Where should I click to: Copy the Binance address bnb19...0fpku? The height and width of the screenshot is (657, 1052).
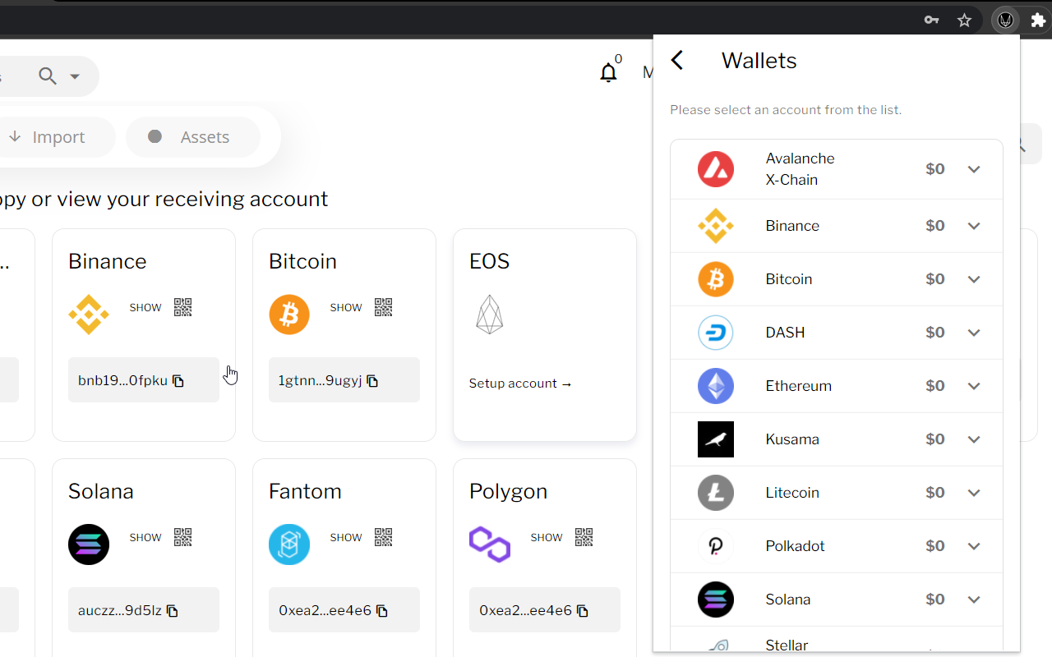pos(178,381)
